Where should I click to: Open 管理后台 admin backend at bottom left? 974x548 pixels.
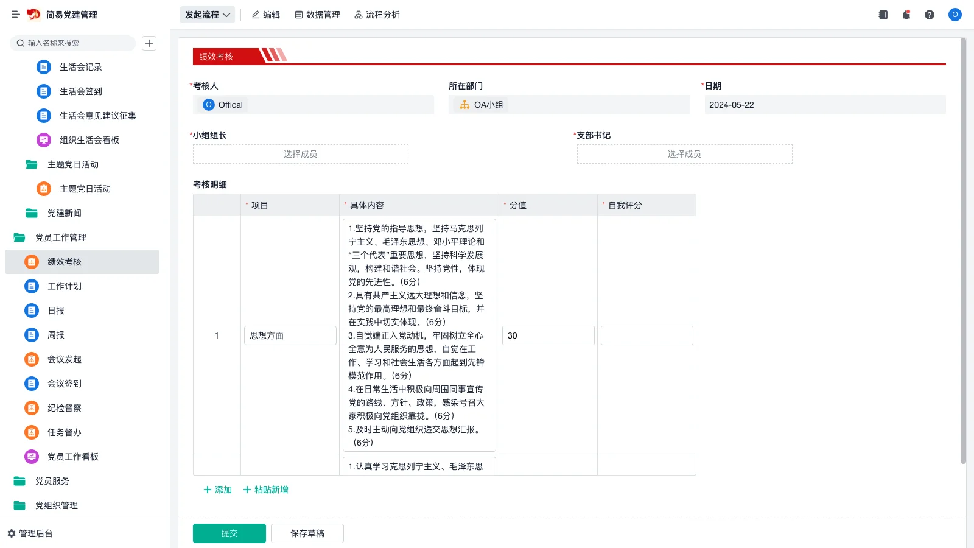[x=32, y=533]
